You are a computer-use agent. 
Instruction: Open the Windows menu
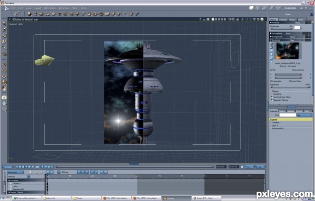click(64, 8)
